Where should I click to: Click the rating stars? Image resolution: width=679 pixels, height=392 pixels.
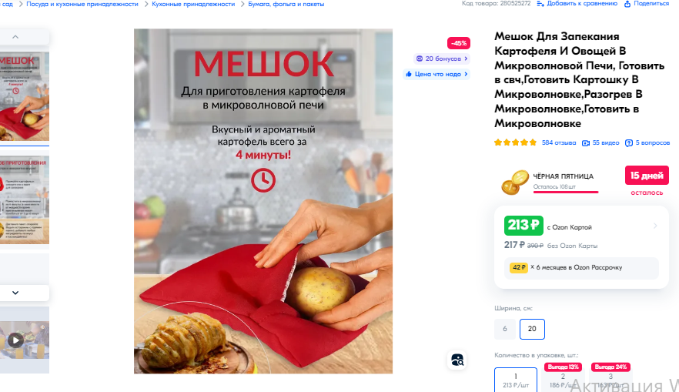515,142
